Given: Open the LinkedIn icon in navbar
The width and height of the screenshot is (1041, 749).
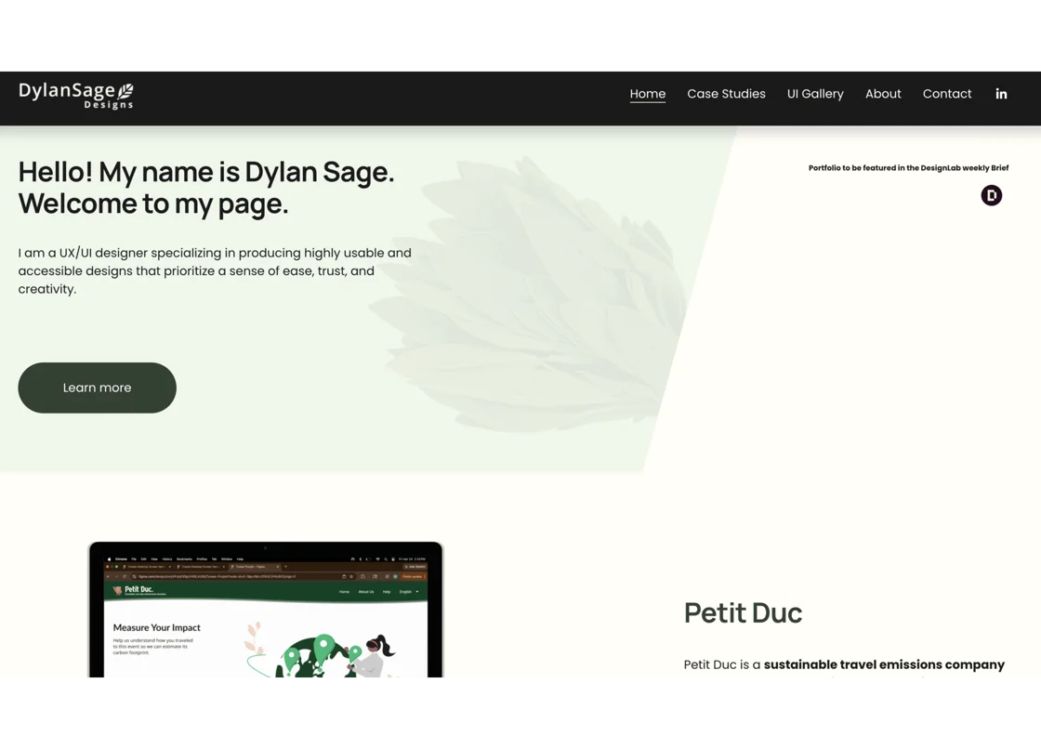Looking at the screenshot, I should click(x=1001, y=94).
